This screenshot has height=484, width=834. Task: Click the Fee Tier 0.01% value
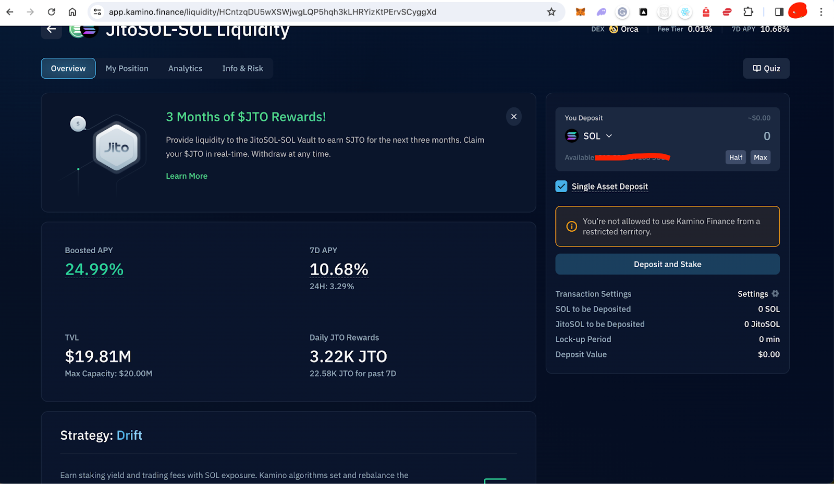700,29
